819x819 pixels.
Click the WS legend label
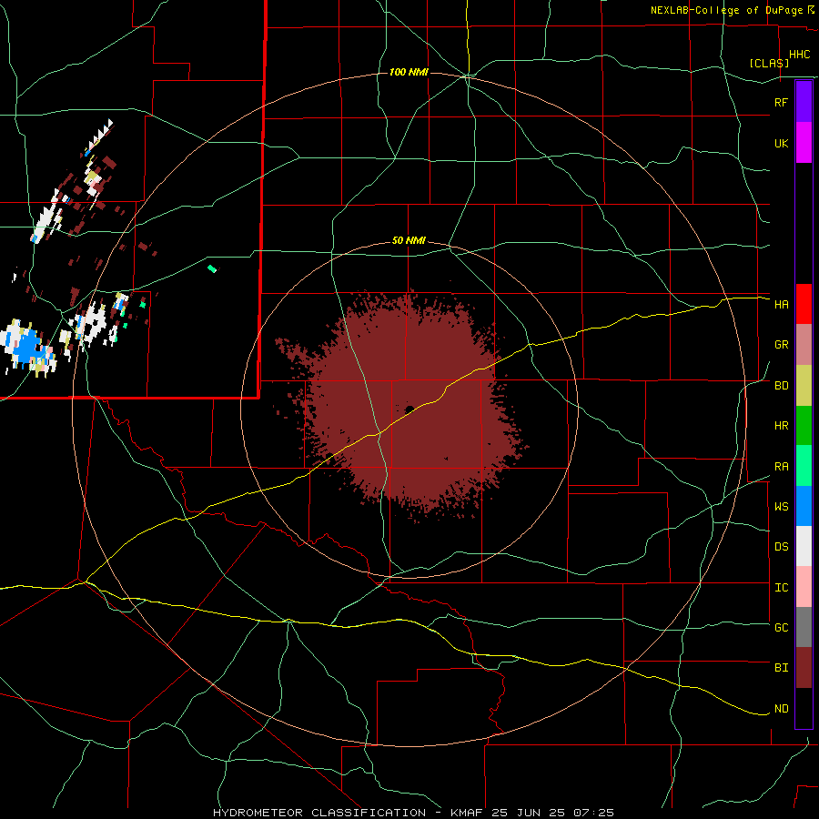(x=781, y=507)
